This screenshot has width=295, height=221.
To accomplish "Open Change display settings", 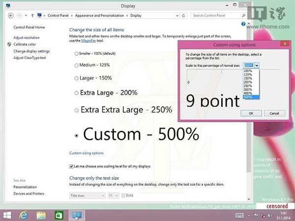I will click(31, 51).
